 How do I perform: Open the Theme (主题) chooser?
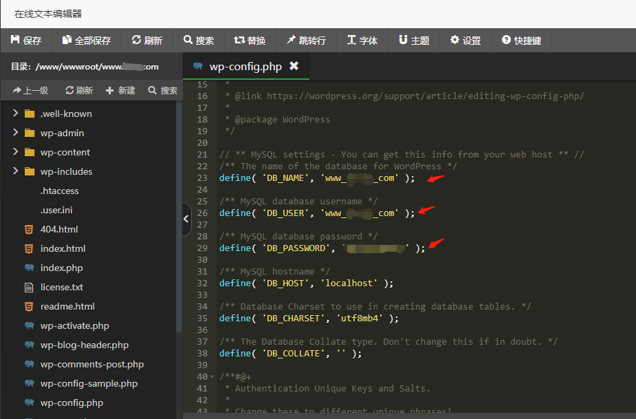pyautogui.click(x=414, y=40)
